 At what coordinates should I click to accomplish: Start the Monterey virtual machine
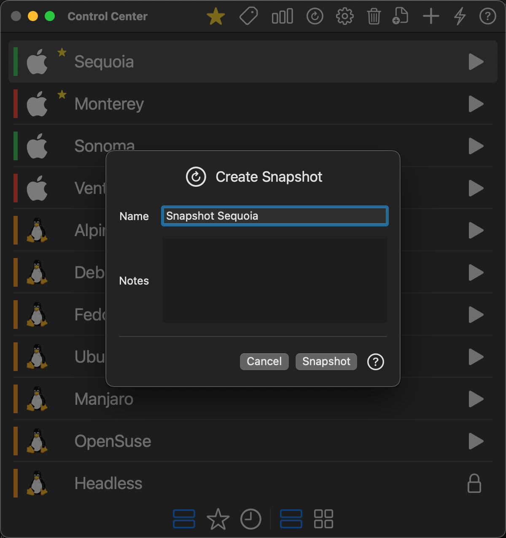pyautogui.click(x=476, y=104)
